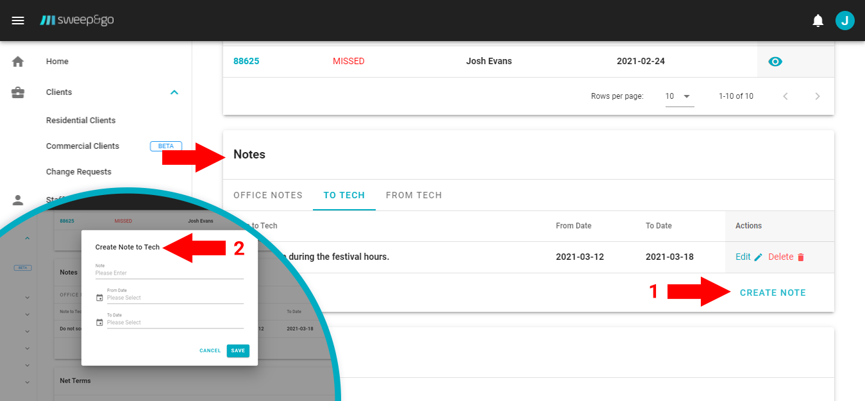Go to next page arrow
The width and height of the screenshot is (865, 401).
coord(817,96)
